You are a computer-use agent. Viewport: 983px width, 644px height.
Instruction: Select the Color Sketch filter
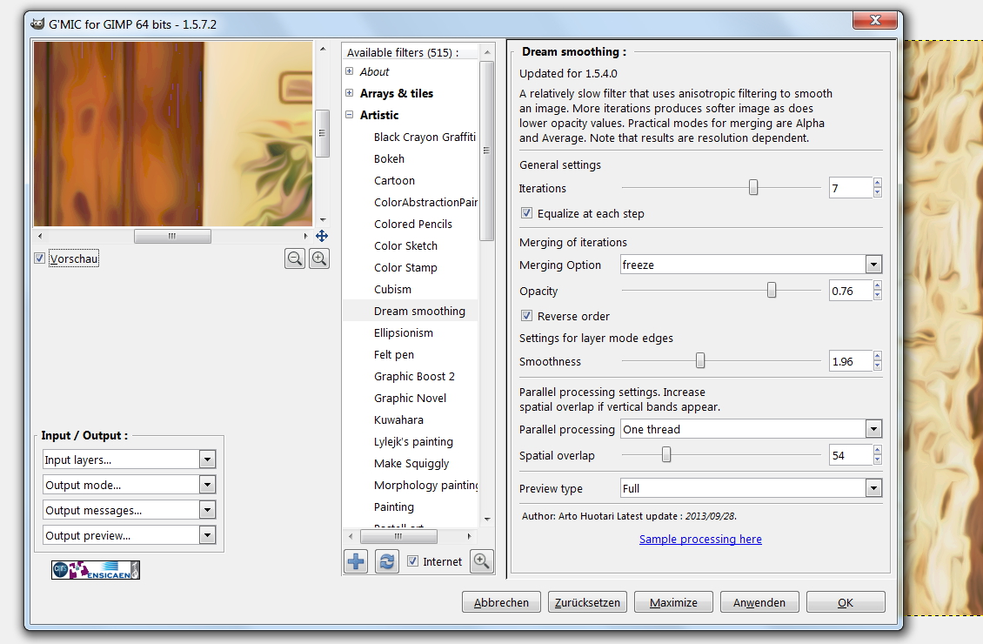pos(405,245)
